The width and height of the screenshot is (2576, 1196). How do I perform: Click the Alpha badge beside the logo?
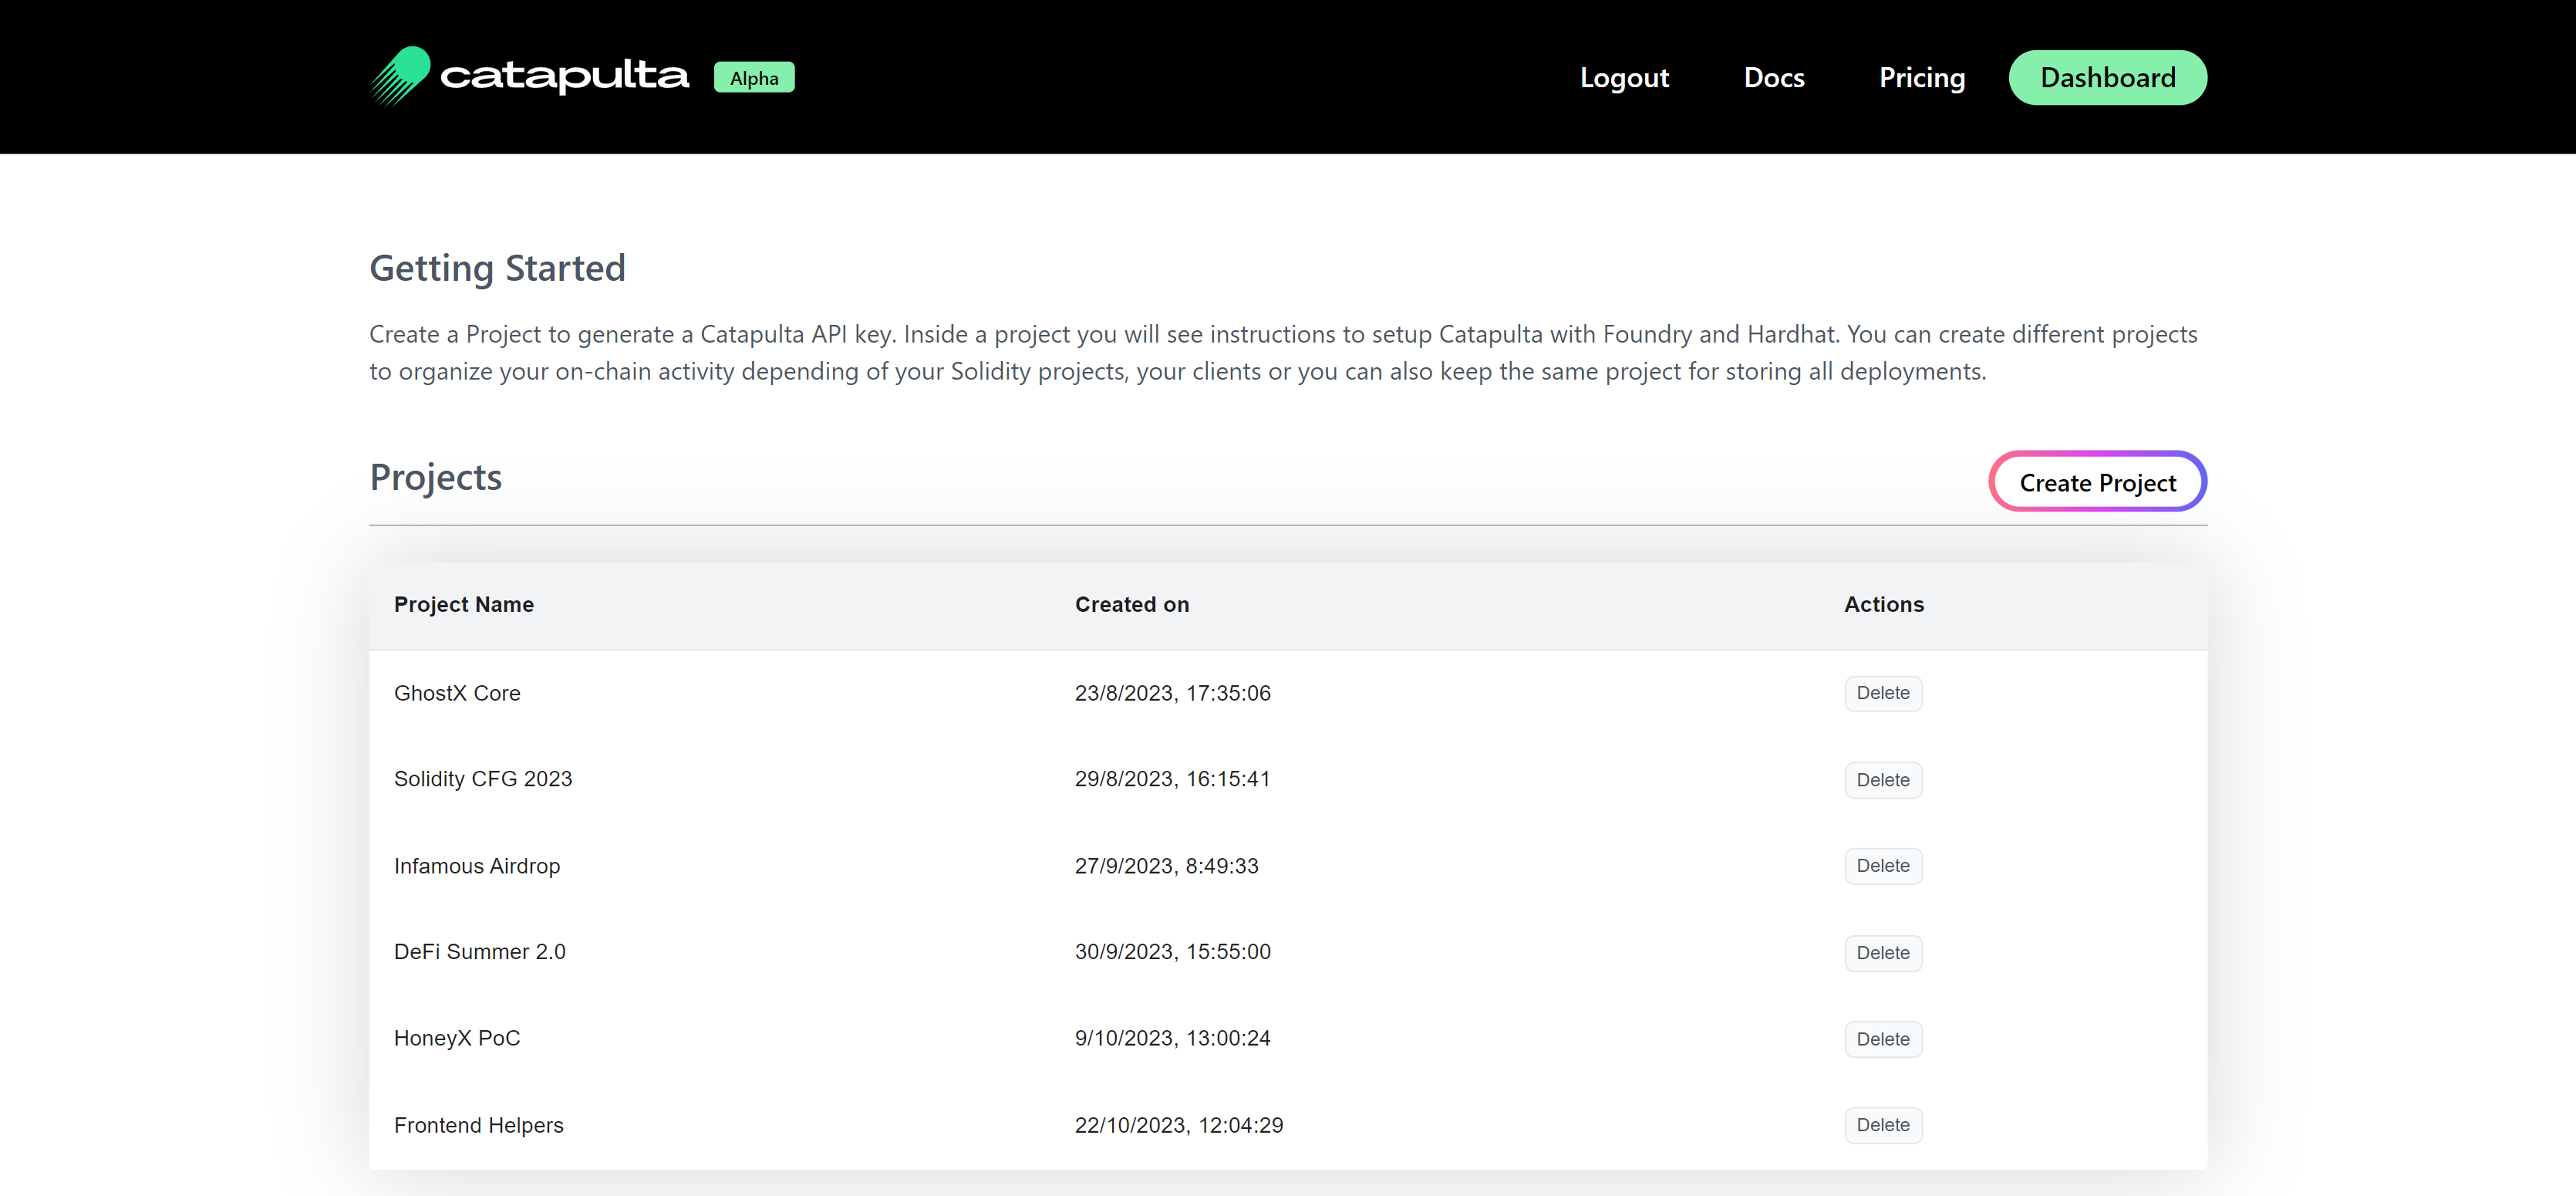754,78
